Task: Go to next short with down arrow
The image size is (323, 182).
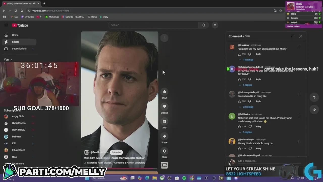Action: click(314, 109)
